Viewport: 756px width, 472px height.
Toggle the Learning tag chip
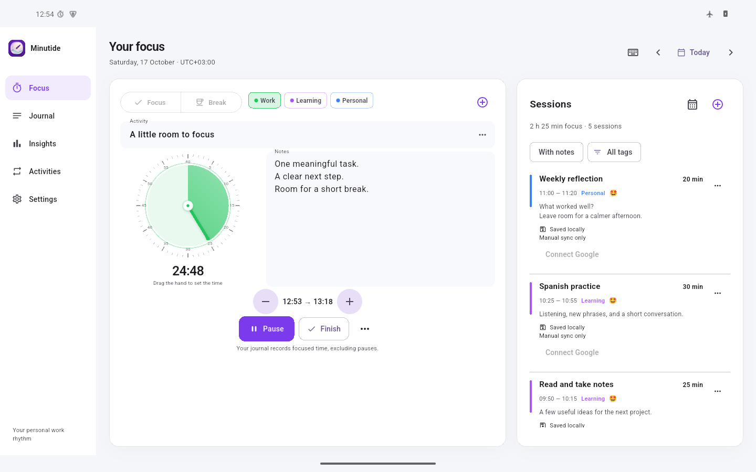pos(306,100)
